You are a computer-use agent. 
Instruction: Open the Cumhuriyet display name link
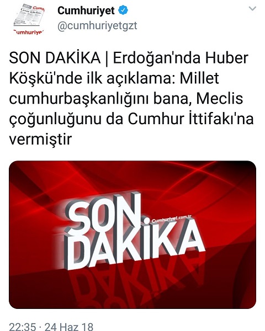coord(86,10)
